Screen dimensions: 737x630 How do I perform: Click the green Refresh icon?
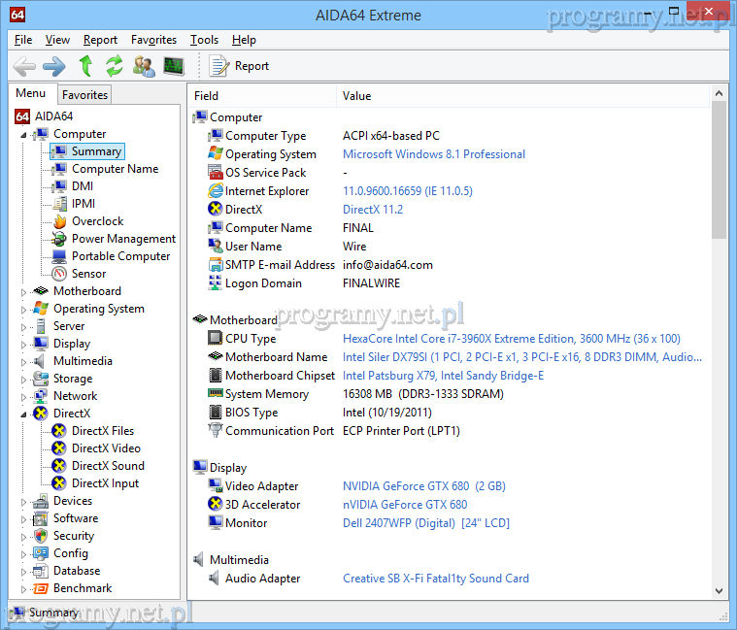pyautogui.click(x=115, y=66)
